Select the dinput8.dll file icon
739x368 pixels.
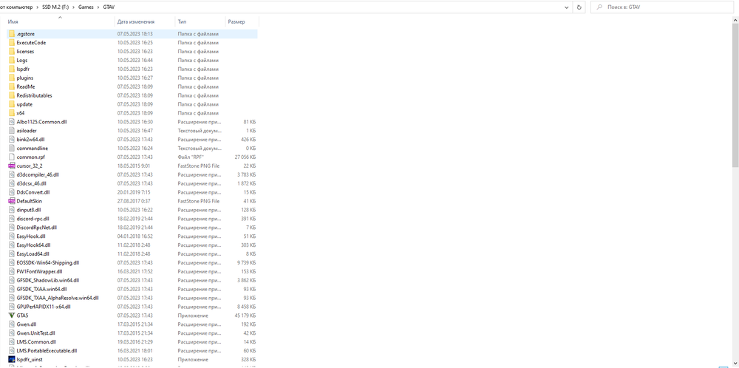[x=12, y=210]
